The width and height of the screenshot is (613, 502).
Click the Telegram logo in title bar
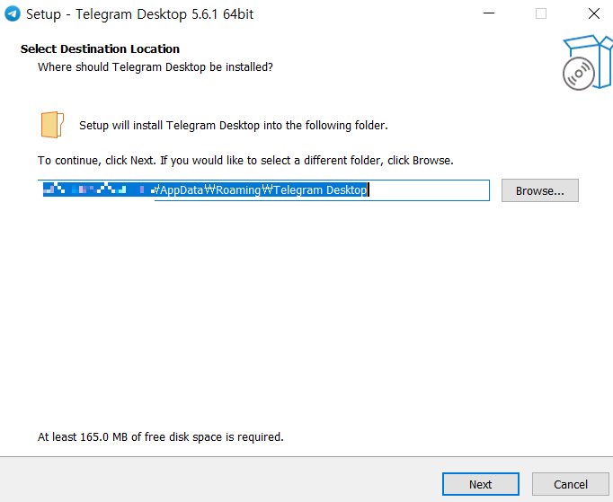pos(12,14)
